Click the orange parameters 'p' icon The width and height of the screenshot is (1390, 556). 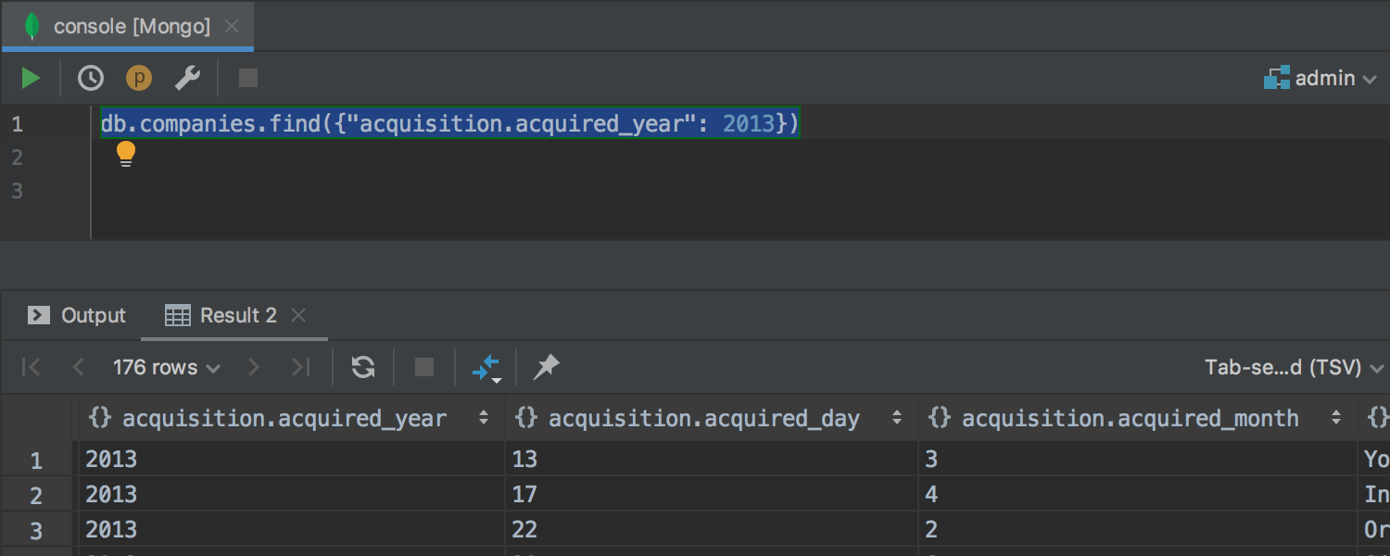139,79
